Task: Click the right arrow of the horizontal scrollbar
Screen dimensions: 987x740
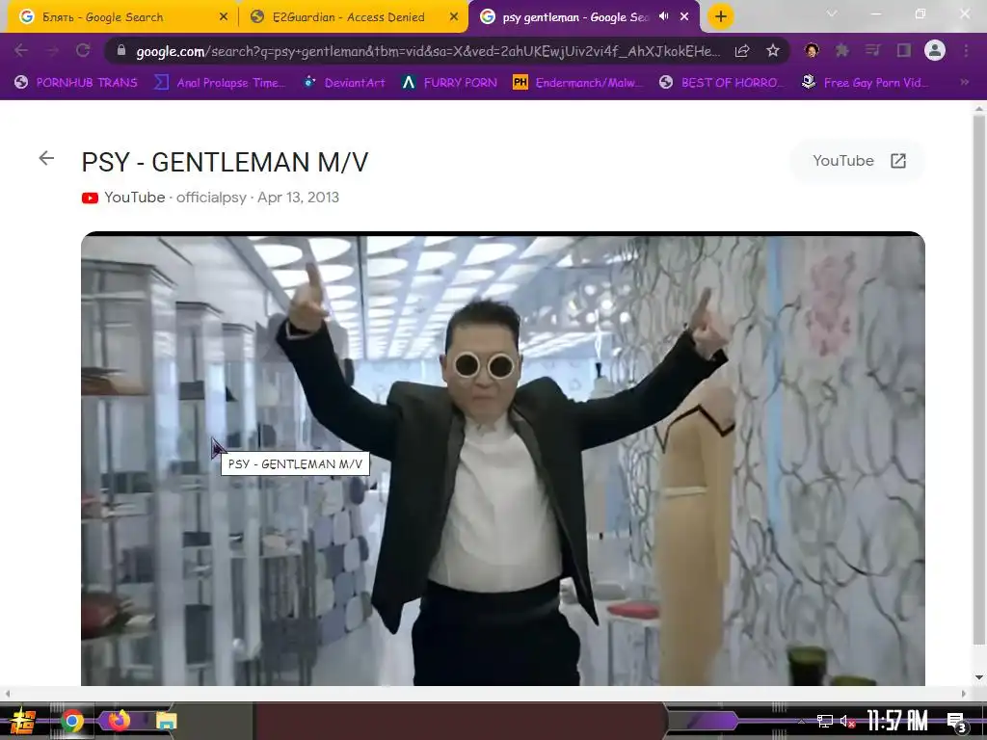Action: 964,694
